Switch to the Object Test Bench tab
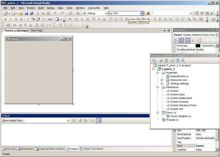This screenshot has height=157, width=220. [x=91, y=149]
